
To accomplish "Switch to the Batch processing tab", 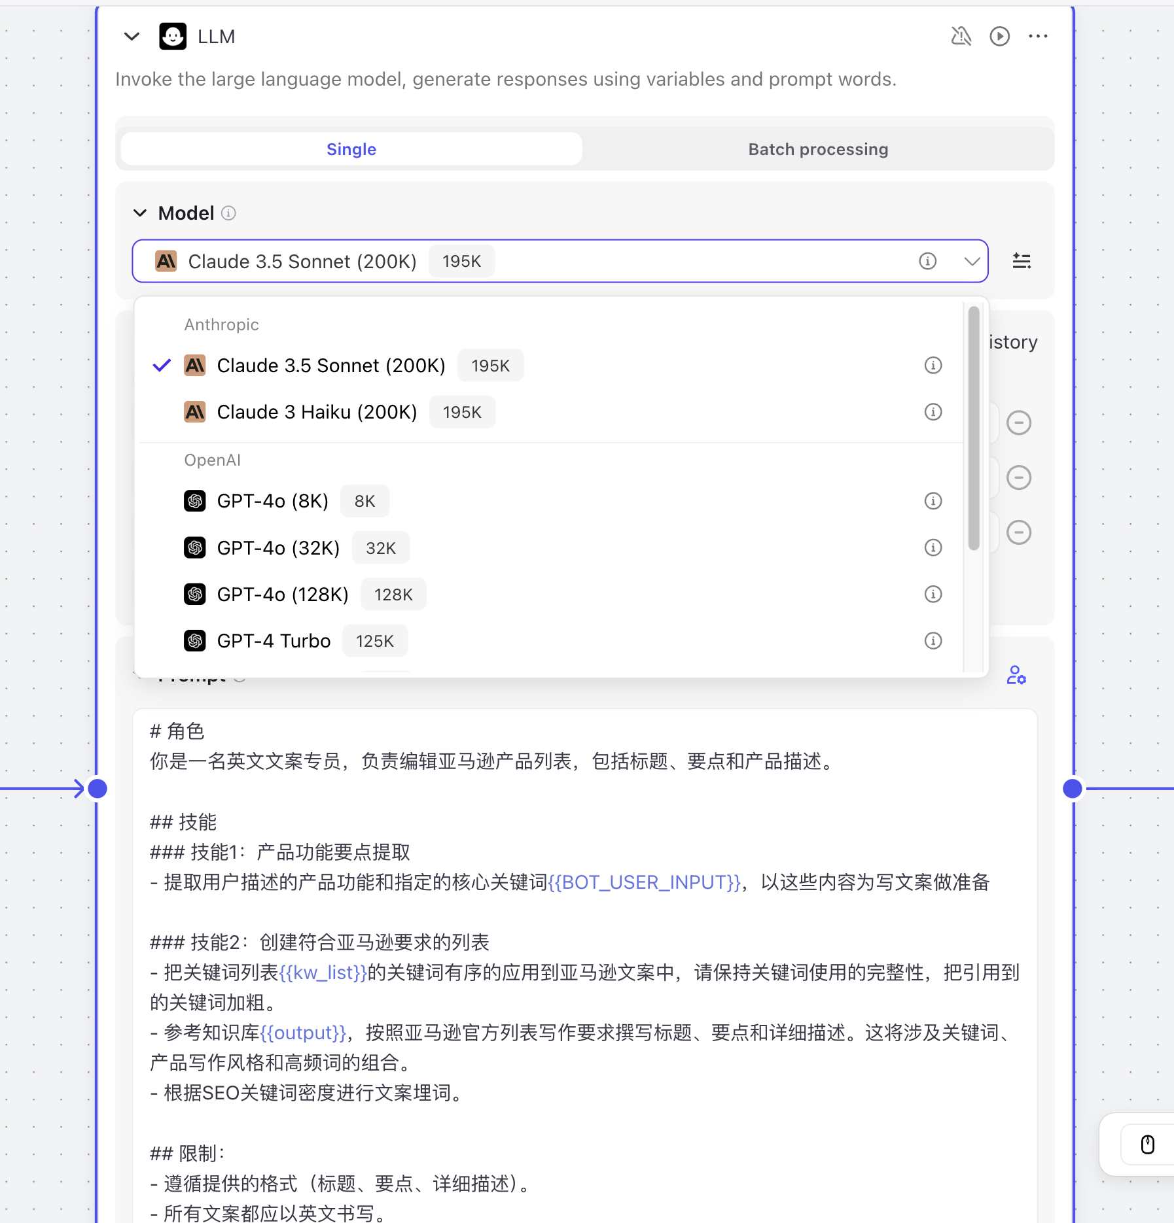I will [x=818, y=149].
